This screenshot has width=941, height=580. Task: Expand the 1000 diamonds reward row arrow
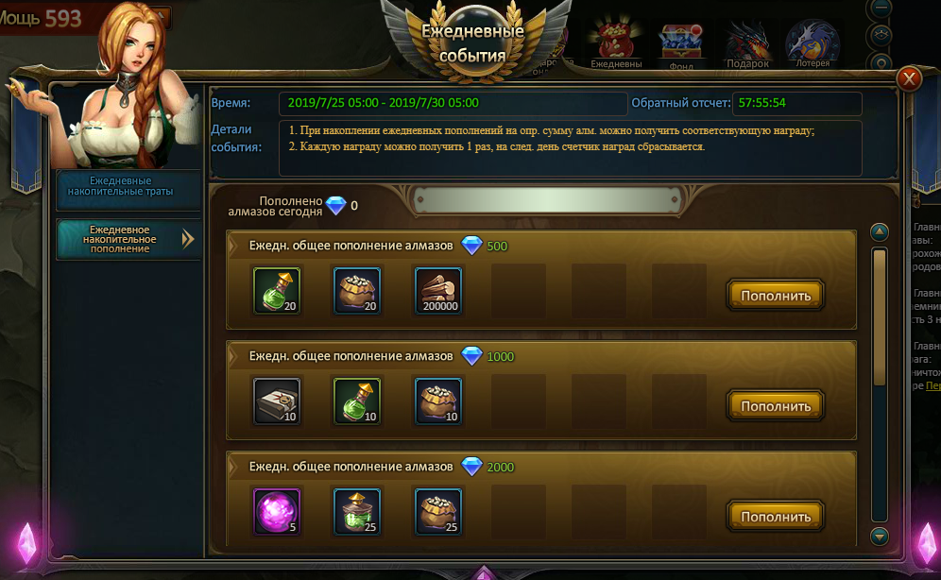233,356
